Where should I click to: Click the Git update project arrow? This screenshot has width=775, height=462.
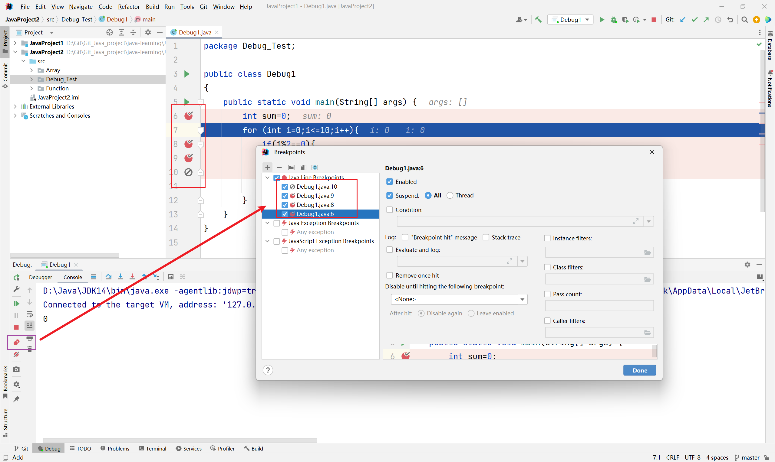click(x=682, y=19)
